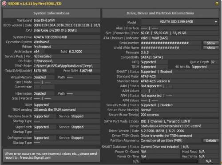Select the ATA Indicator value Valid [$A5]

pyautogui.click(x=160, y=38)
